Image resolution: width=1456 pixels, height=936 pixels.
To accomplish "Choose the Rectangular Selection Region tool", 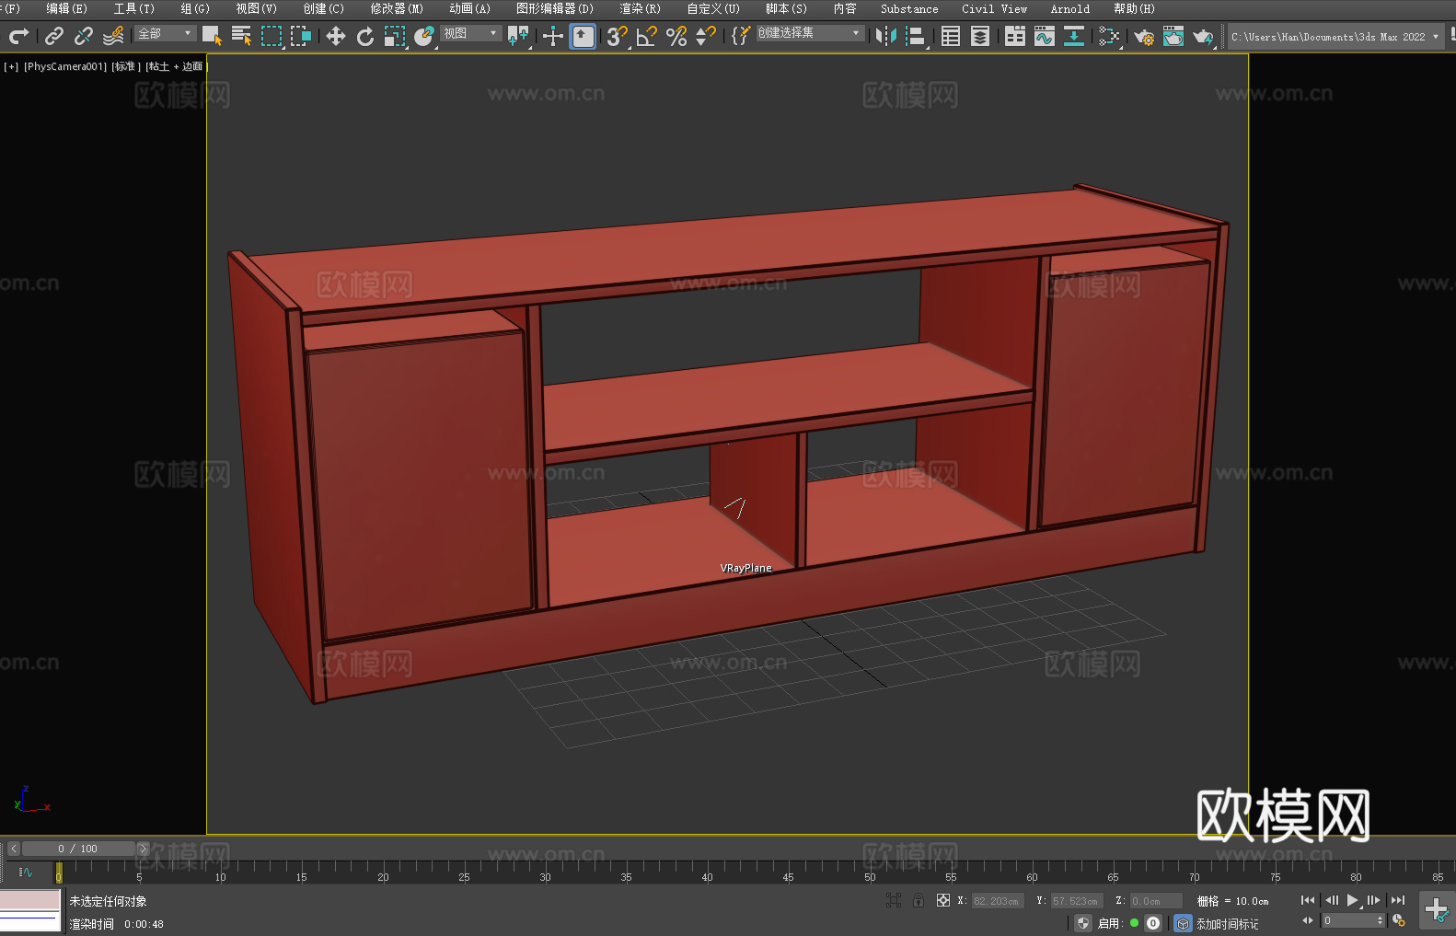I will [271, 36].
